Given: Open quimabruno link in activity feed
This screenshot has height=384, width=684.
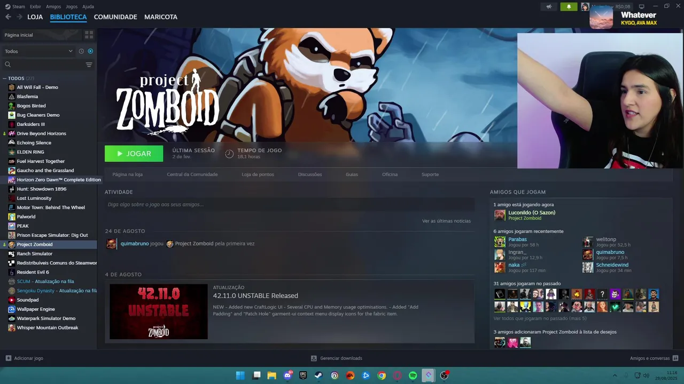Looking at the screenshot, I should click(135, 244).
